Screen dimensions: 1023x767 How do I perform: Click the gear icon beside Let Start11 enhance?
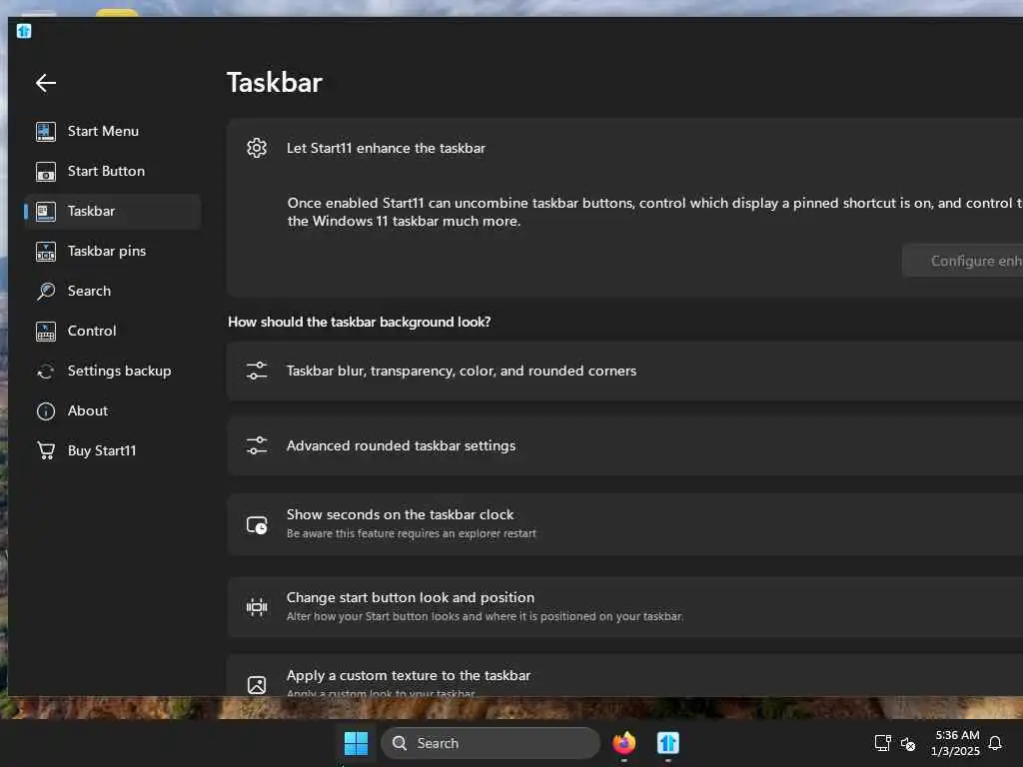(x=257, y=148)
